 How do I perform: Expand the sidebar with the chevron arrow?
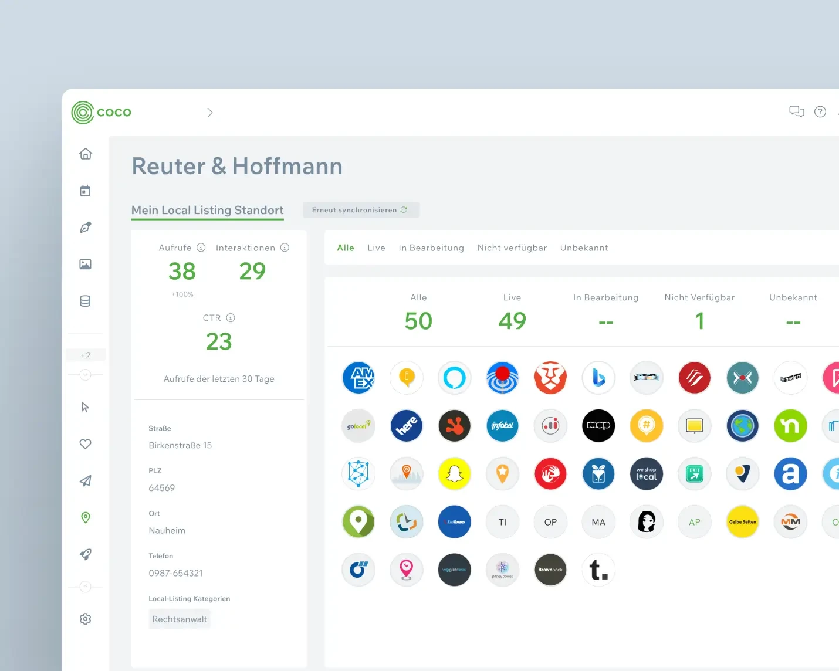[210, 113]
